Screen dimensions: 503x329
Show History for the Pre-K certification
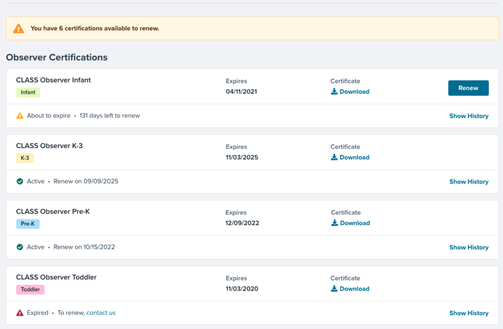click(x=469, y=247)
